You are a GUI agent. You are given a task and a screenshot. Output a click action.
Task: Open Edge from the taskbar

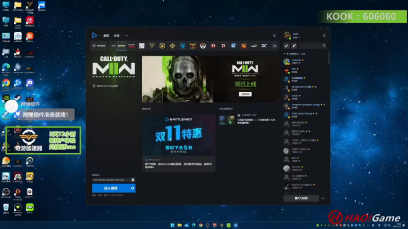tap(194, 225)
